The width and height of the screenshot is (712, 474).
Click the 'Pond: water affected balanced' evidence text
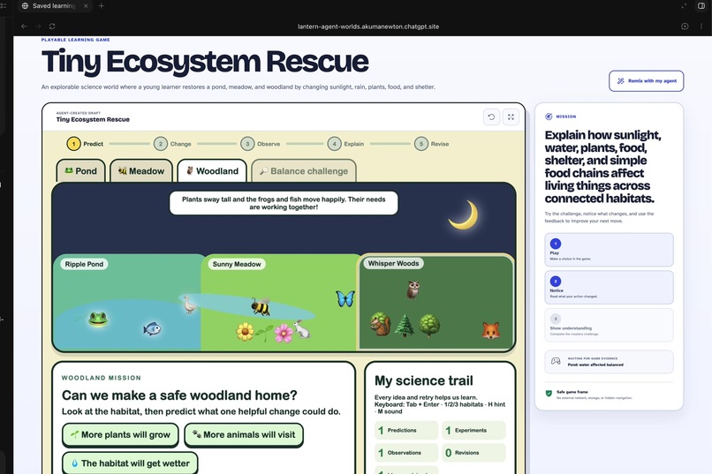click(595, 365)
